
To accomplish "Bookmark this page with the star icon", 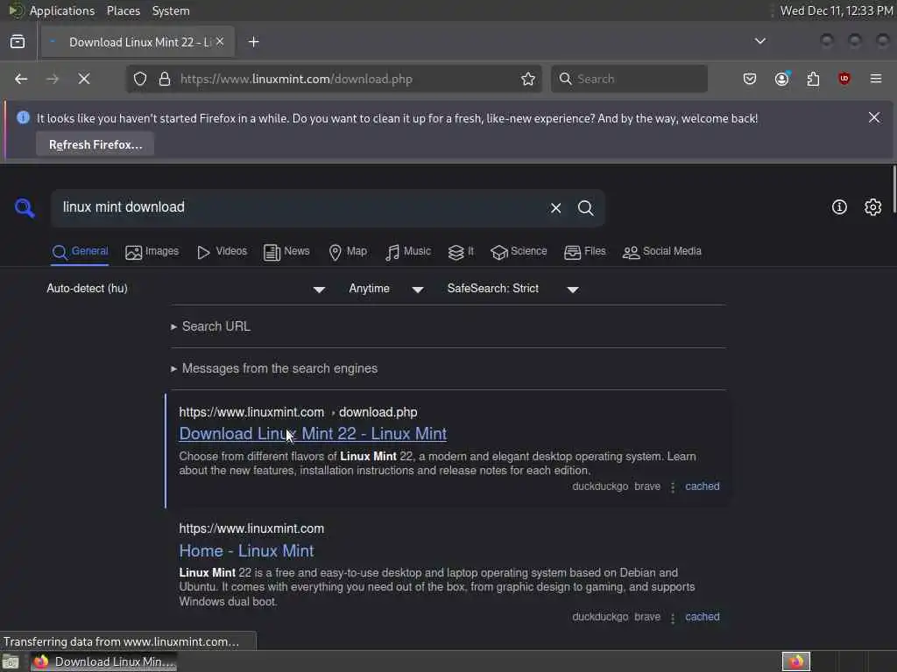I will point(528,79).
